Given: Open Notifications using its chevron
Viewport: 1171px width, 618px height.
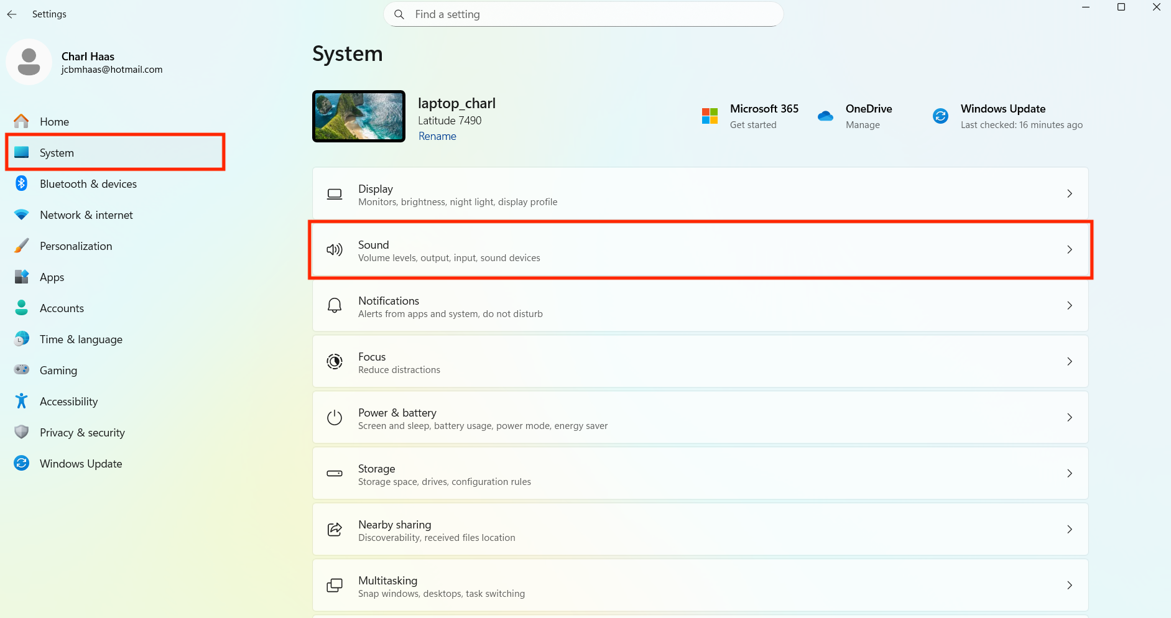Looking at the screenshot, I should coord(1069,305).
